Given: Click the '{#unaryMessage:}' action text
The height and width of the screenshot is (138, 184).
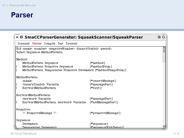Looking at the screenshot, I should click(x=103, y=81).
